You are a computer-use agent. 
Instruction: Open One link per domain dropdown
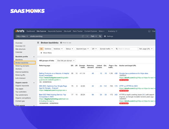(66, 61)
